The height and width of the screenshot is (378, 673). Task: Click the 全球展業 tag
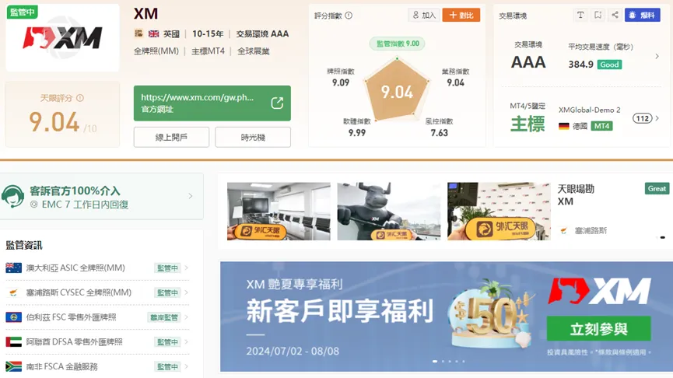coord(253,51)
